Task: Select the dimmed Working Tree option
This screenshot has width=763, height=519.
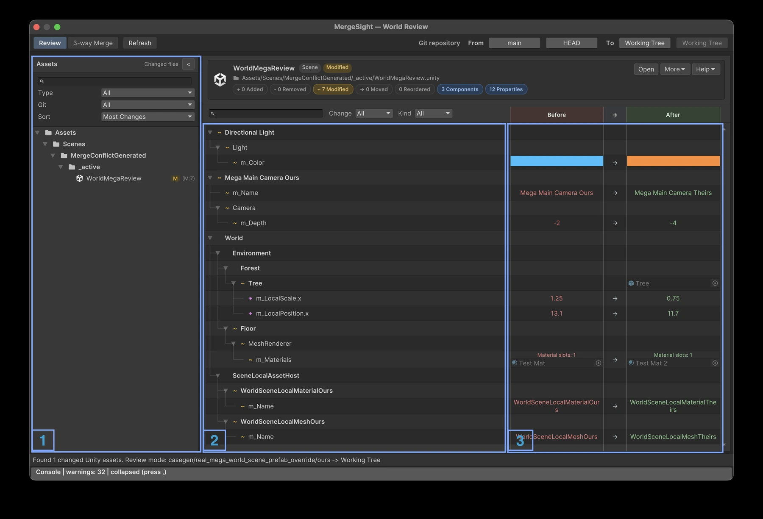Action: coord(702,43)
